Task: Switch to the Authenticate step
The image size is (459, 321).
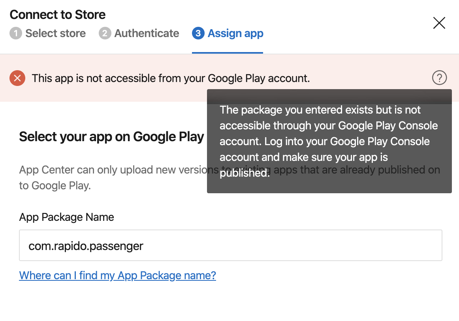Action: tap(147, 34)
